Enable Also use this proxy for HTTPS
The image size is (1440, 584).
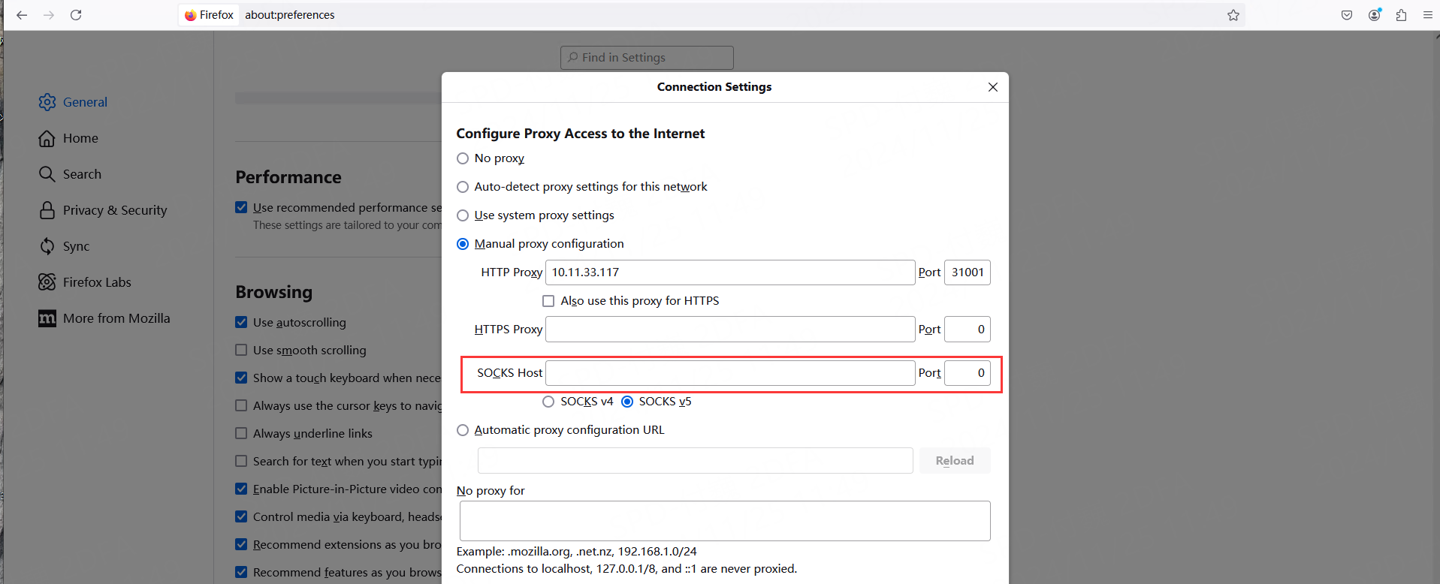point(548,301)
